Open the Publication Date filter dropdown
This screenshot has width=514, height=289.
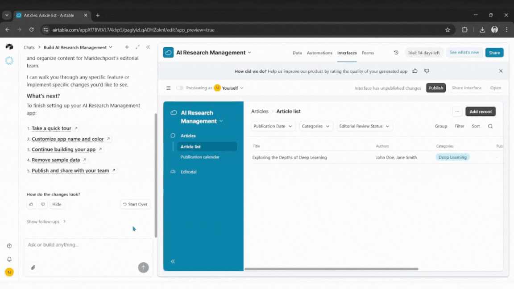tap(273, 126)
